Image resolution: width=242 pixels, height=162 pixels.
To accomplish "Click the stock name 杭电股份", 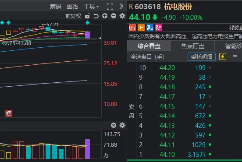I will click(178, 7).
